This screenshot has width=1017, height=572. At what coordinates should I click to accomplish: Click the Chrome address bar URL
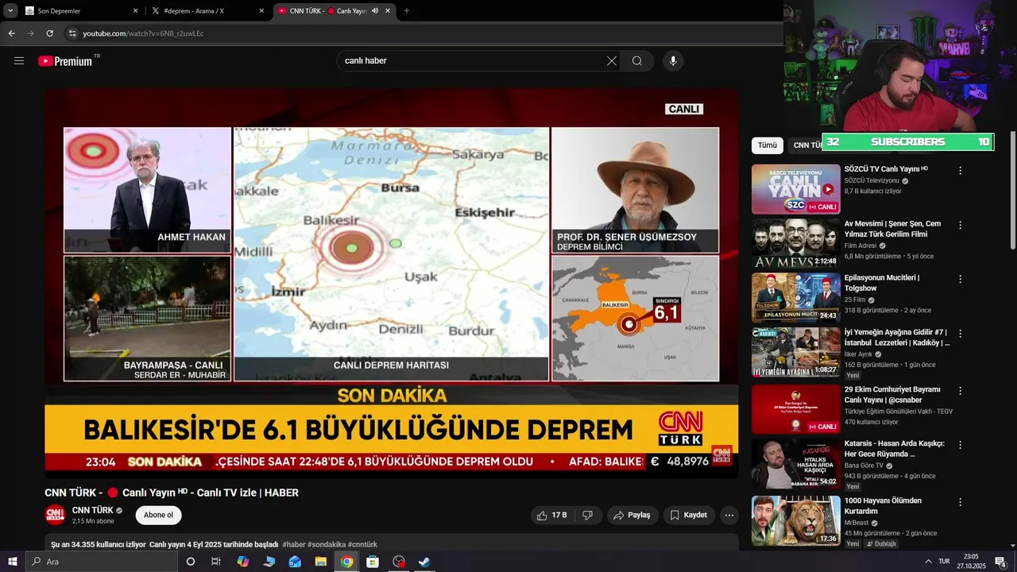tap(143, 33)
